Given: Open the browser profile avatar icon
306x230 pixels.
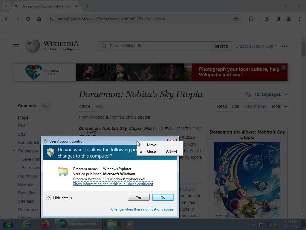Looking at the screenshot, I should [288, 19].
